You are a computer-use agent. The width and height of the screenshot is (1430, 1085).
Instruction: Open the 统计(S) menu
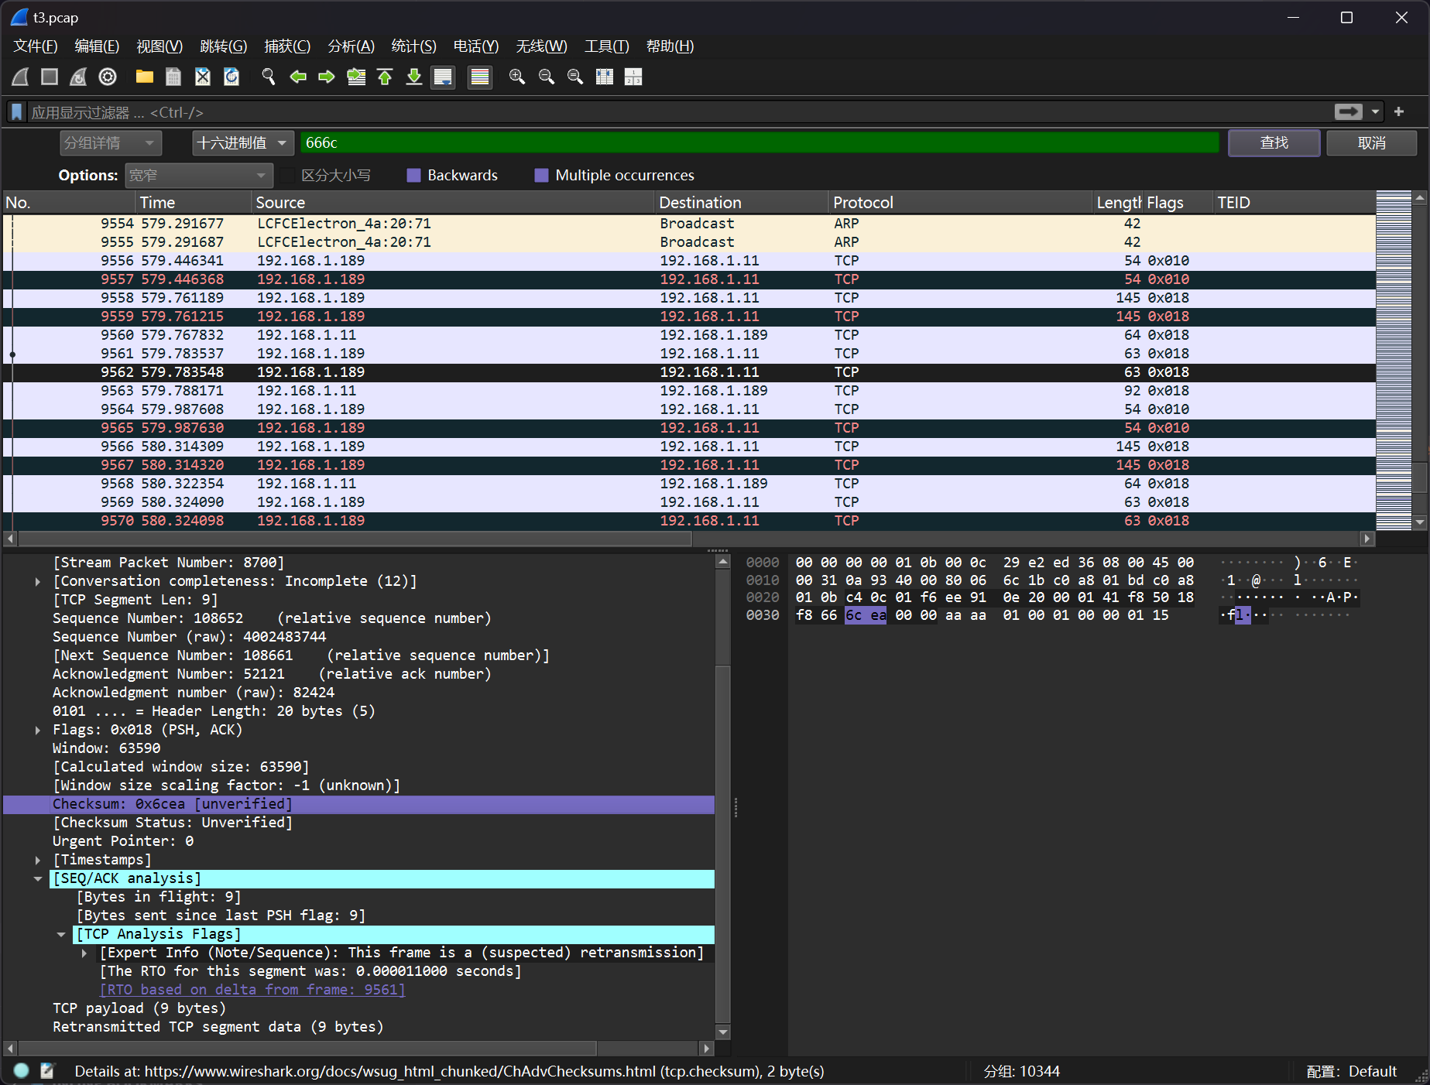tap(413, 46)
